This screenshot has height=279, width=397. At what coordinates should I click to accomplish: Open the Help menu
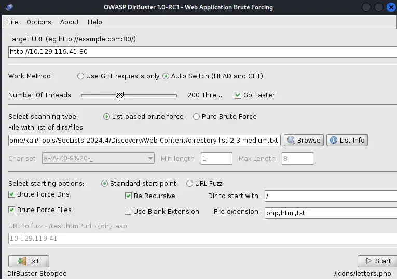tap(94, 22)
